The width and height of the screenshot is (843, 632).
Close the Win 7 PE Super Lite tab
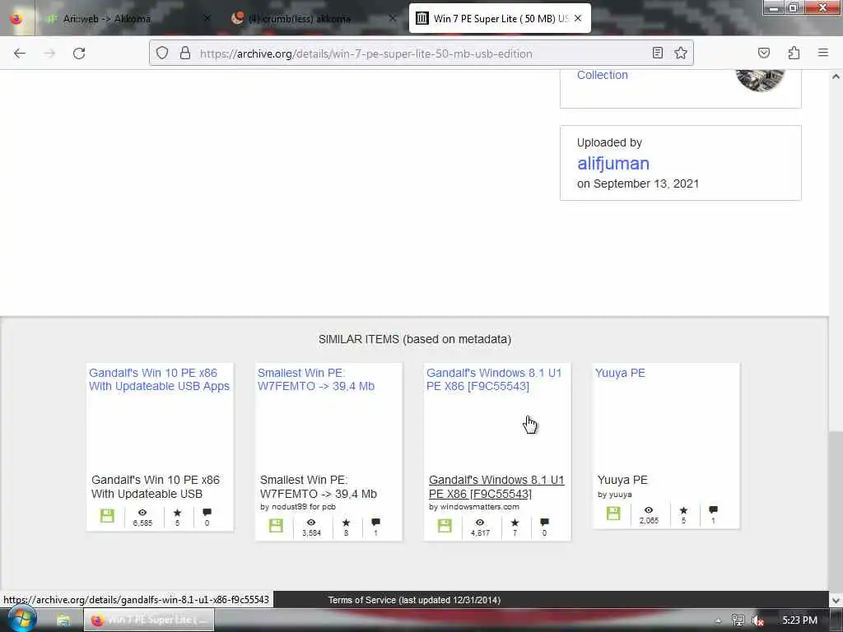coord(578,18)
